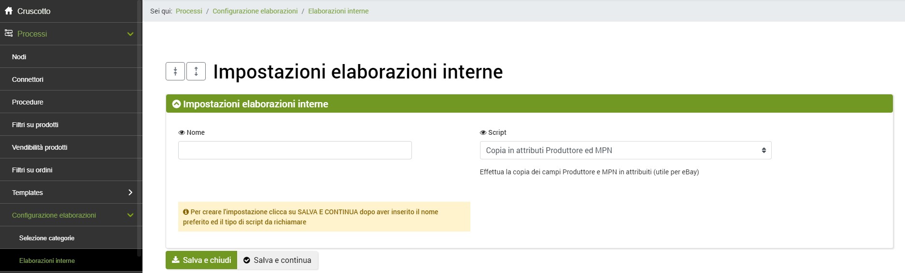
Task: Go to Selezione categorie submenu item
Action: 47,238
